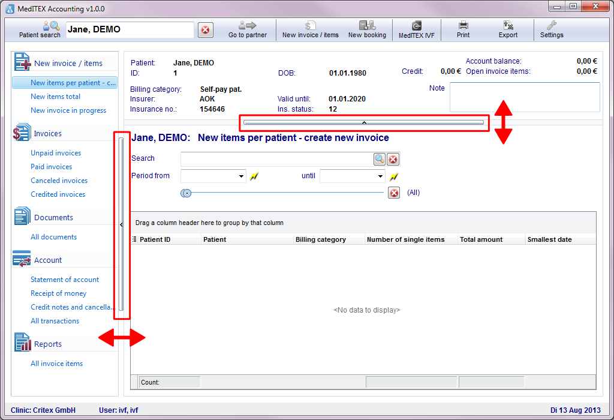This screenshot has height=420, width=614.
Task: Open Patient search in toolbar
Action: click(x=40, y=30)
